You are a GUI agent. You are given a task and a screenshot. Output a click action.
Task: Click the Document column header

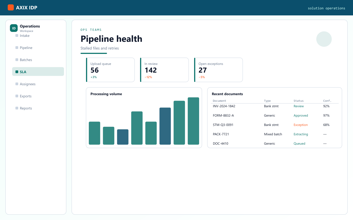point(220,101)
